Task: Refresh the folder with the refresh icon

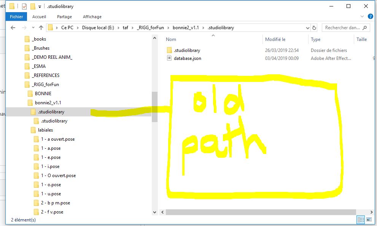Action: 315,27
